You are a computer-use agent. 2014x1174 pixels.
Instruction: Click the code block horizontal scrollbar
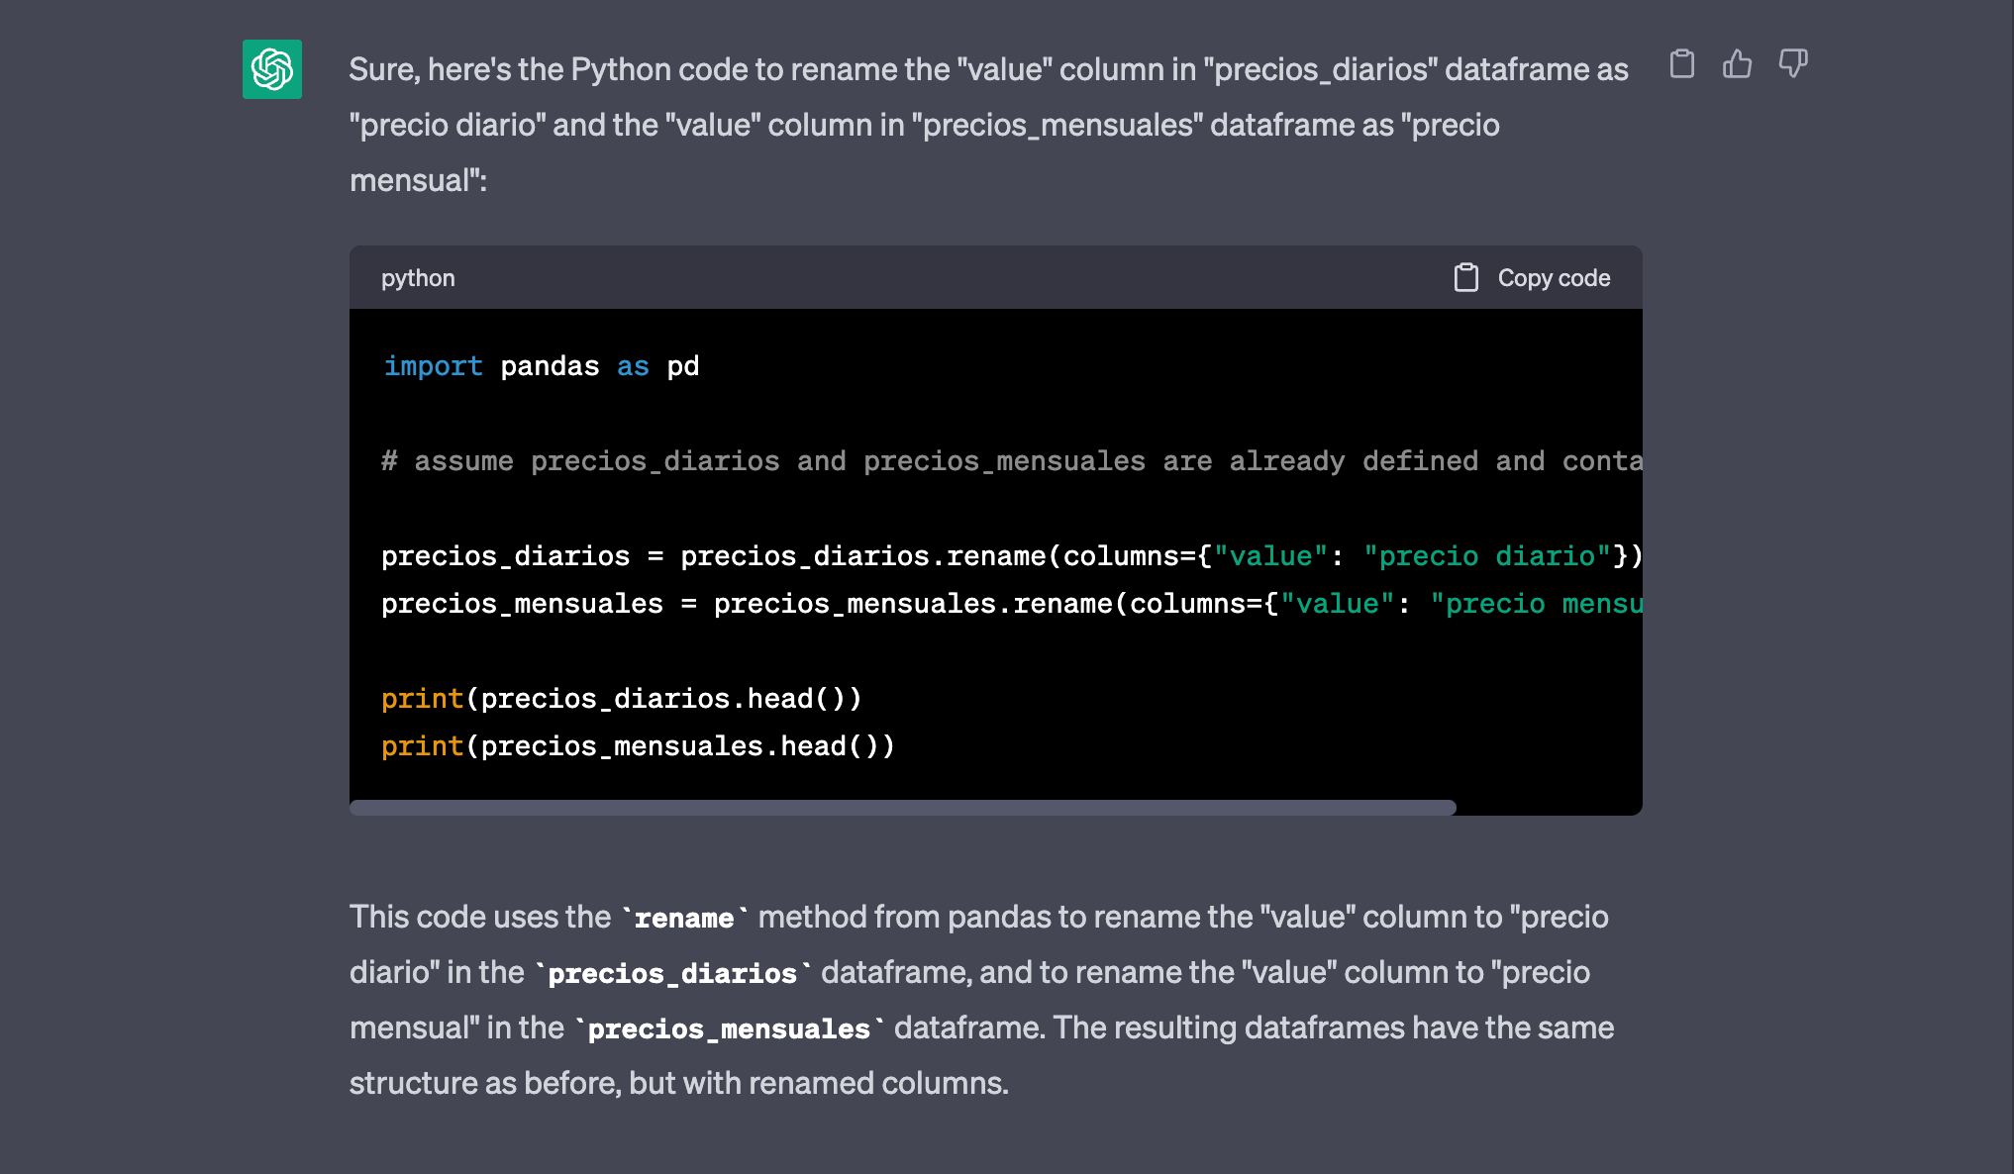[903, 808]
